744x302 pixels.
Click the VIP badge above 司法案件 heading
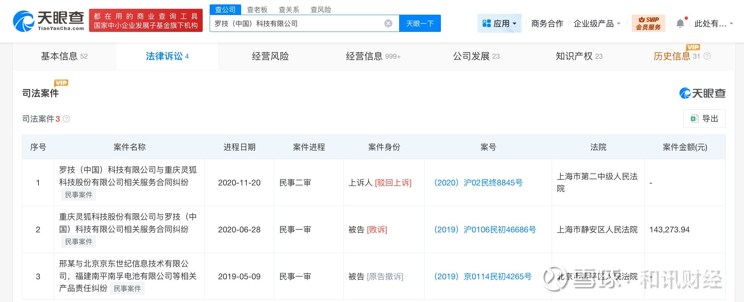(x=61, y=83)
